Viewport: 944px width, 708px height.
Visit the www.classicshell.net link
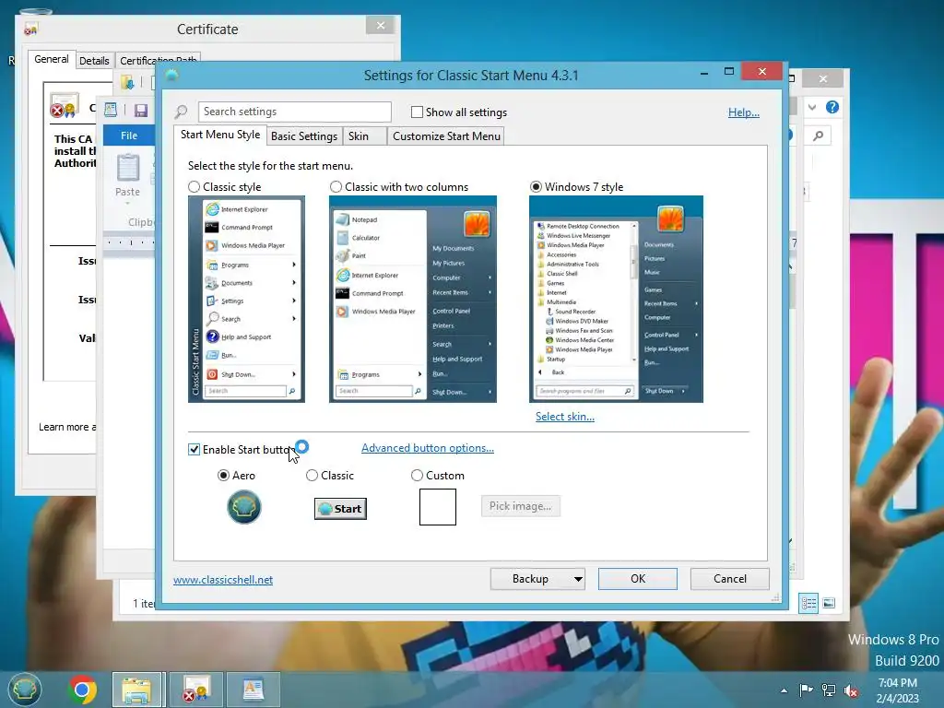pos(223,580)
